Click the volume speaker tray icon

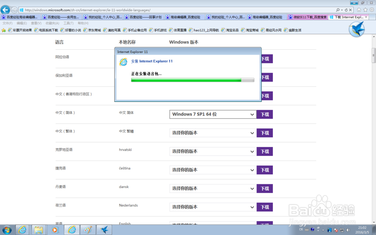[348, 230]
